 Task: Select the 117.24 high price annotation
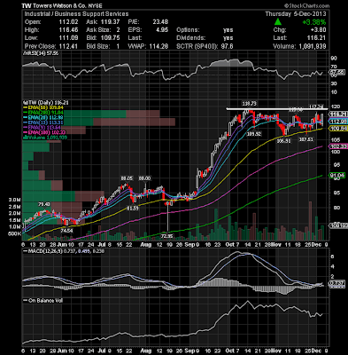pos(316,106)
